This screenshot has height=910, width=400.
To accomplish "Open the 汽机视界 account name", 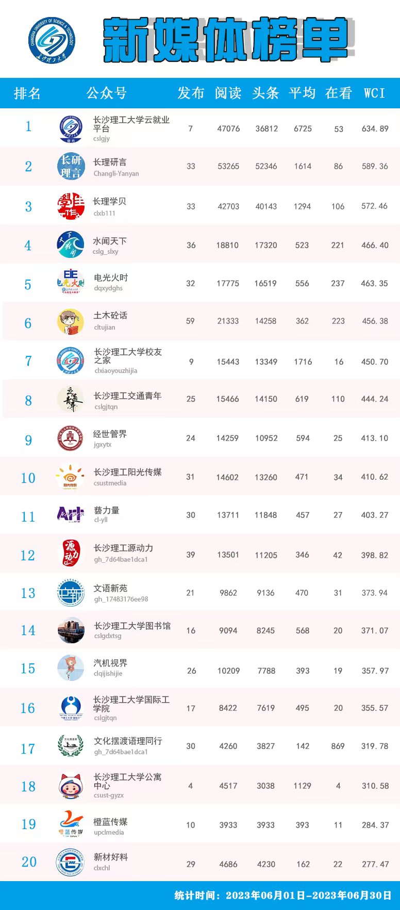I will 110,663.
